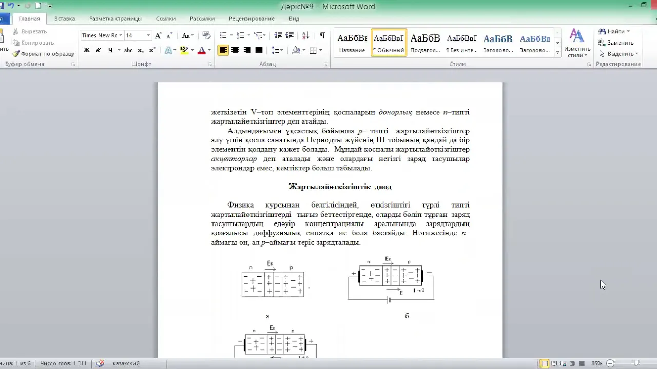Screen dimensions: 657x369
Task: Toggle left text alignment
Action: 223,50
